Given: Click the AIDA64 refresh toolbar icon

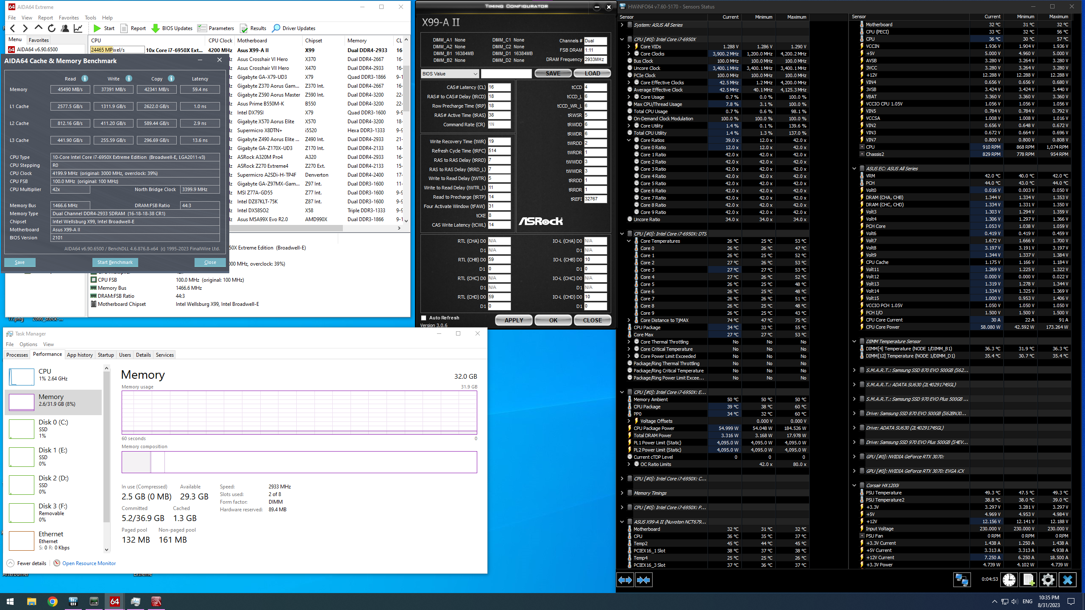Looking at the screenshot, I should click(52, 28).
